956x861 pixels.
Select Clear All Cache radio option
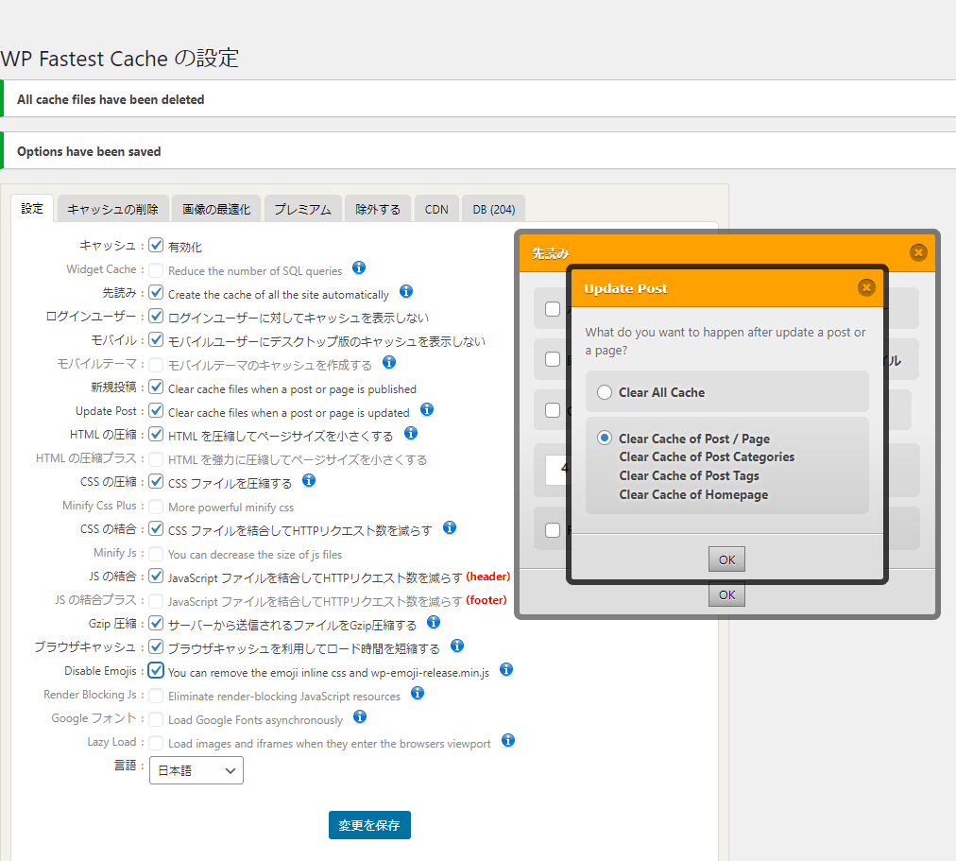[x=605, y=392]
